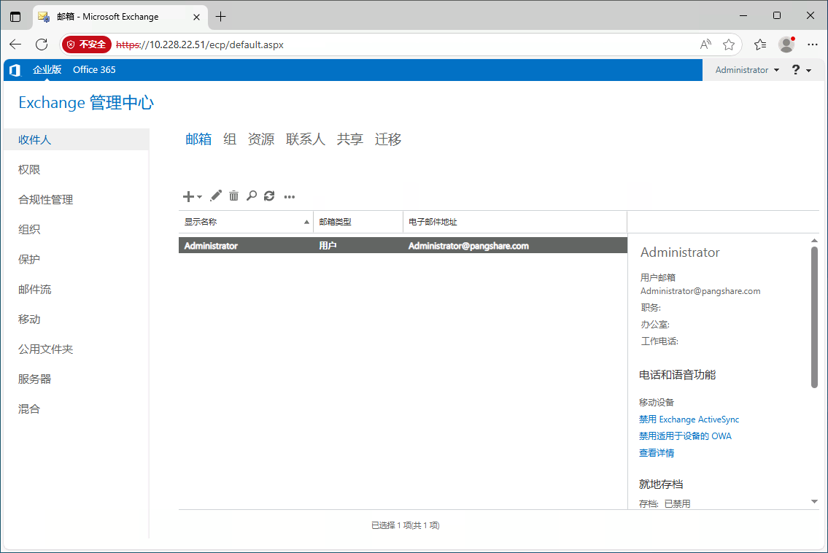The width and height of the screenshot is (828, 553).
Task: Open the Administrator account dropdown
Action: [x=747, y=70]
